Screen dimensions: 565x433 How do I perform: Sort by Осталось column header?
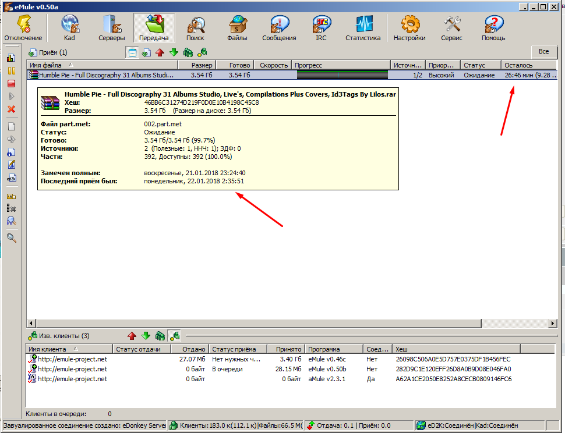pos(529,65)
